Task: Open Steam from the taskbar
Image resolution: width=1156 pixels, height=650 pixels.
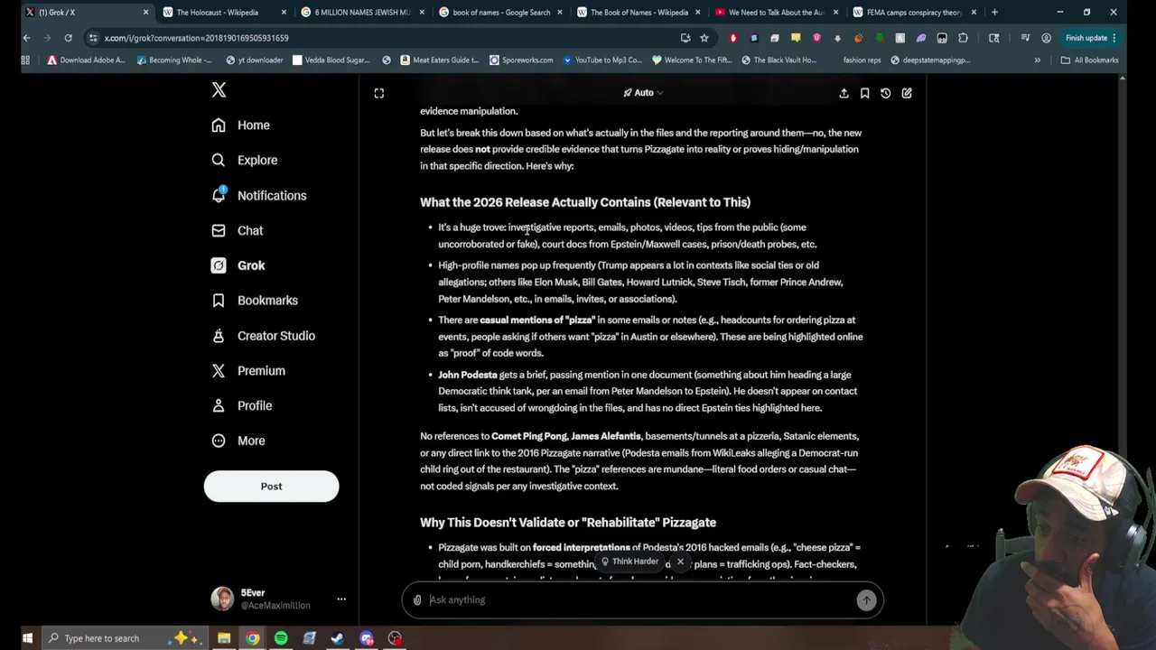Action: click(338, 638)
